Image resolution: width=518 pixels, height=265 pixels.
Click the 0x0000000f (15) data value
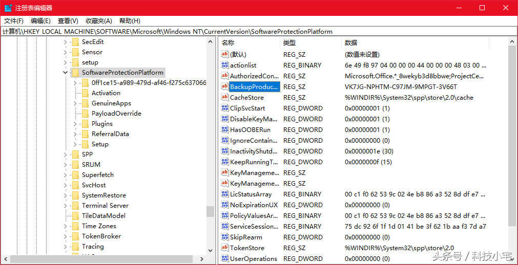click(x=368, y=162)
